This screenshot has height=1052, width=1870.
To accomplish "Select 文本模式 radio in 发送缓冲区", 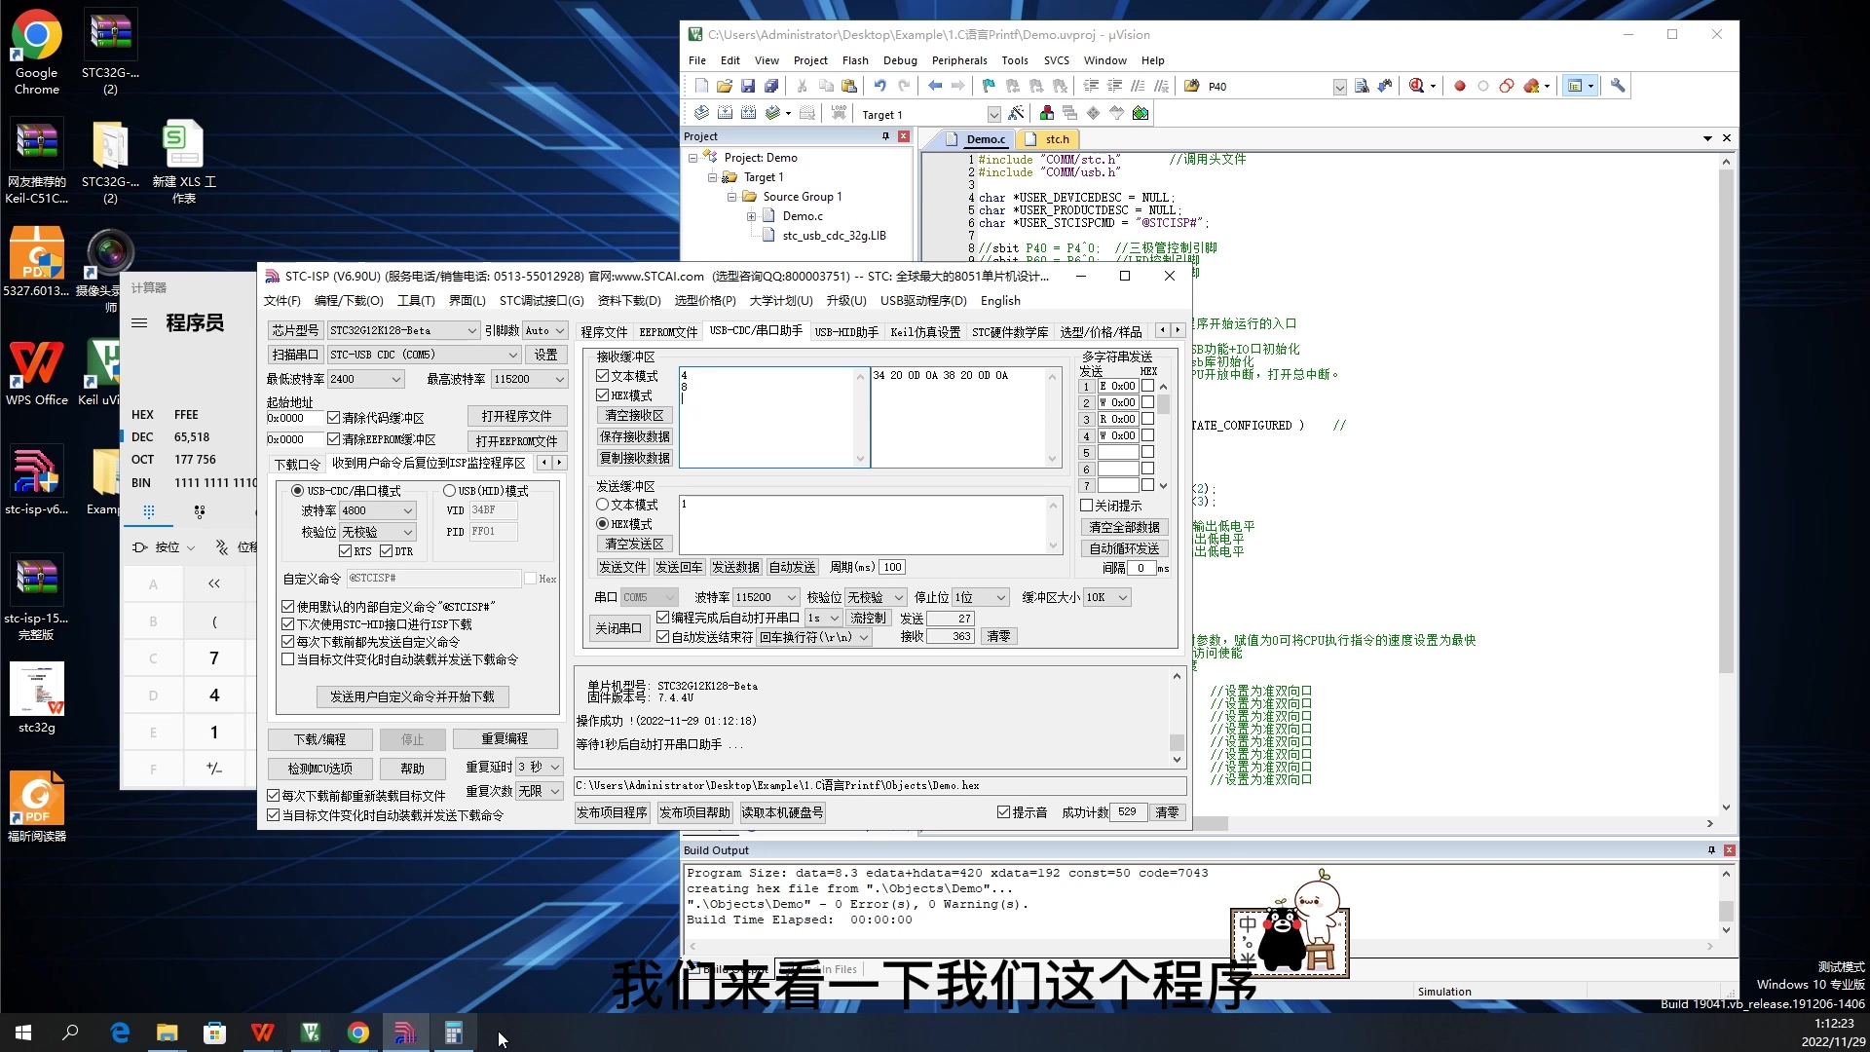I will pos(603,505).
